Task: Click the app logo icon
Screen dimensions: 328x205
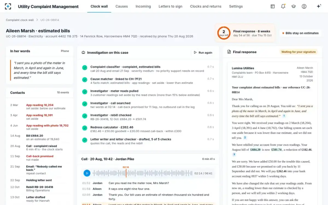Action: coord(8,6)
